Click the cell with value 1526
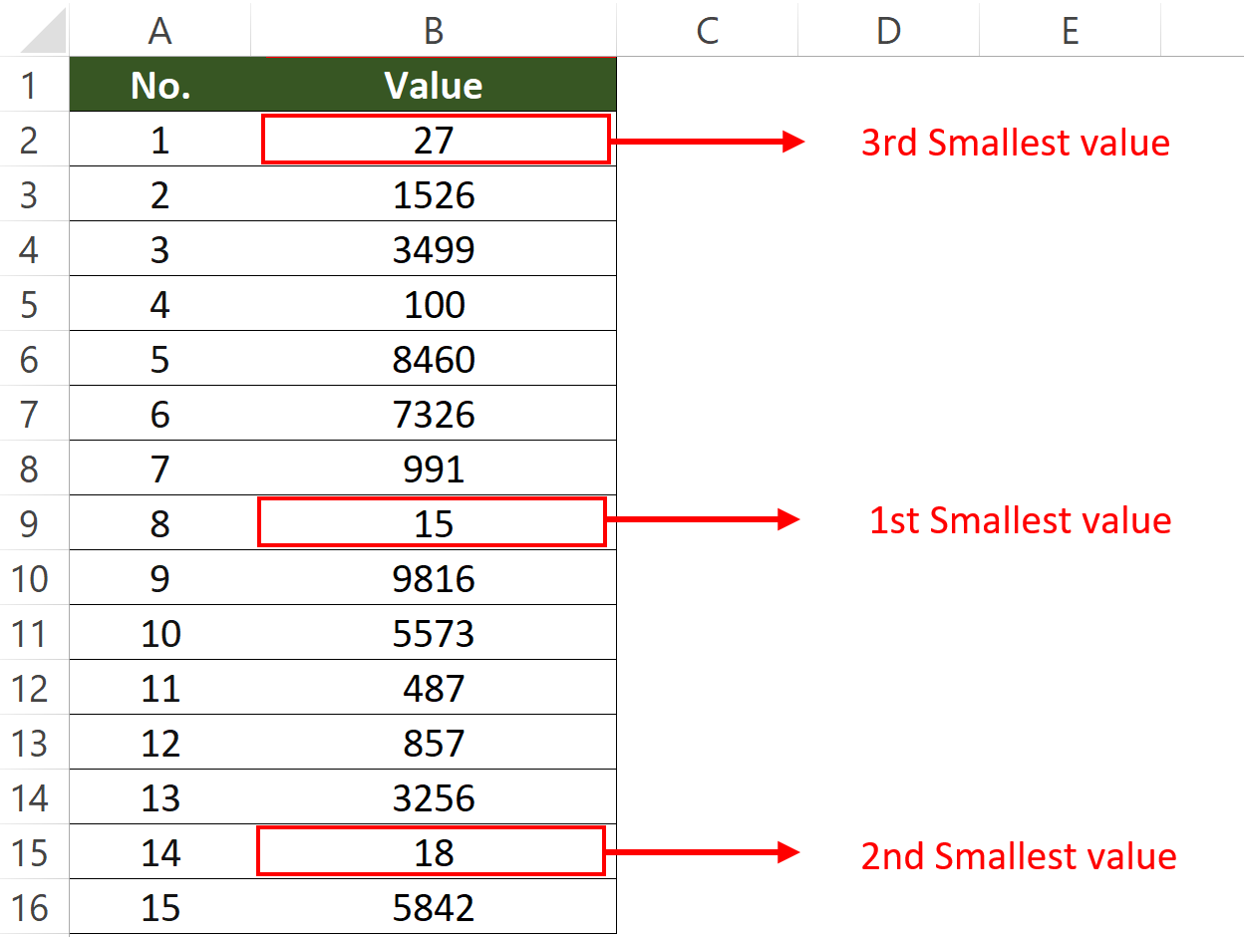The height and width of the screenshot is (937, 1244). 433,194
